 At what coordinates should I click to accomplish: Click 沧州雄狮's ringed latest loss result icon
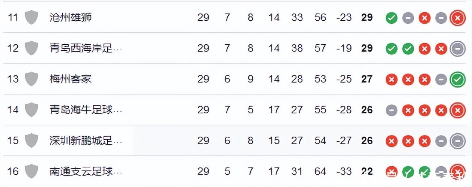tap(457, 18)
